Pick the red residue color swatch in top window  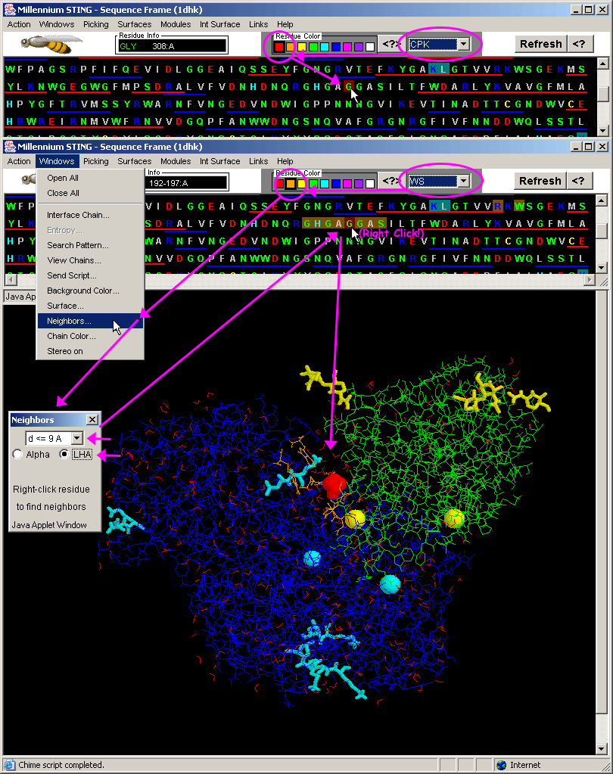tap(279, 47)
